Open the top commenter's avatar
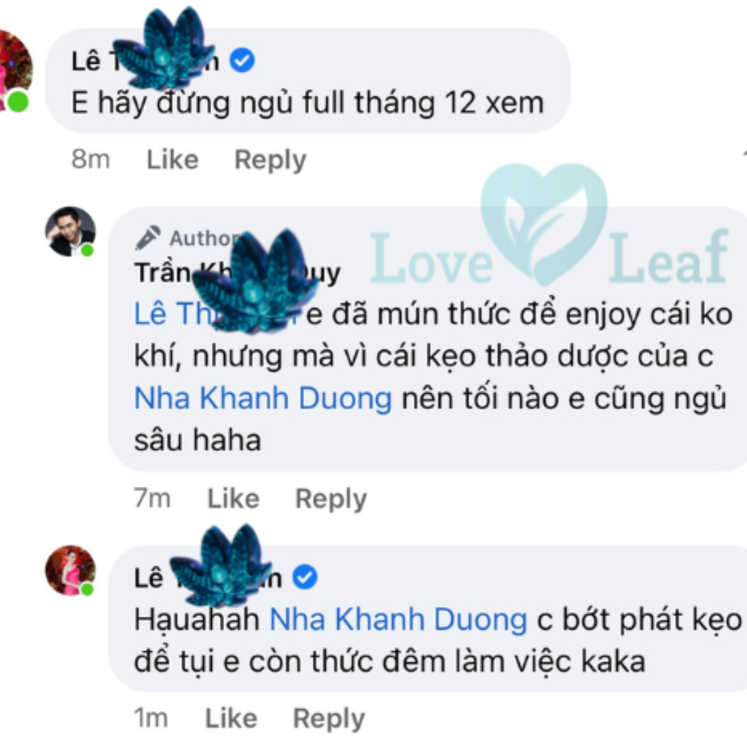The height and width of the screenshot is (747, 747). (x=14, y=71)
